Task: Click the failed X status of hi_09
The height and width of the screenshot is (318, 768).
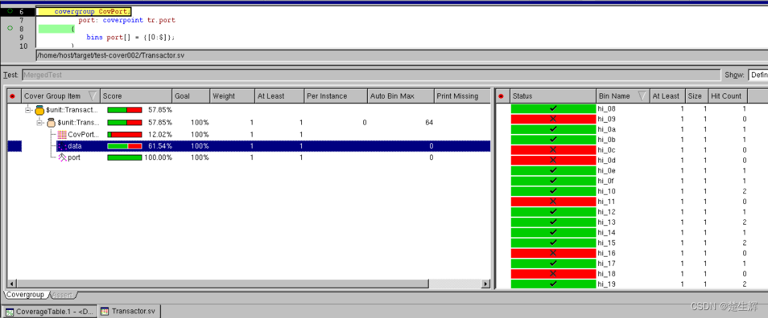Action: 553,119
